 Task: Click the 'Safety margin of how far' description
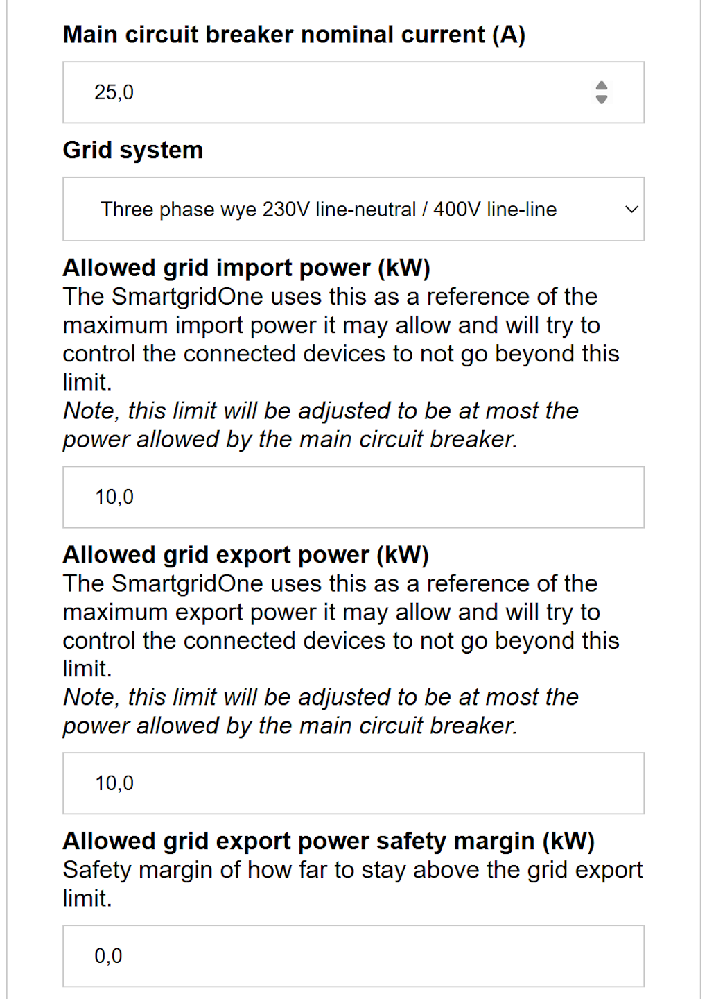click(352, 883)
